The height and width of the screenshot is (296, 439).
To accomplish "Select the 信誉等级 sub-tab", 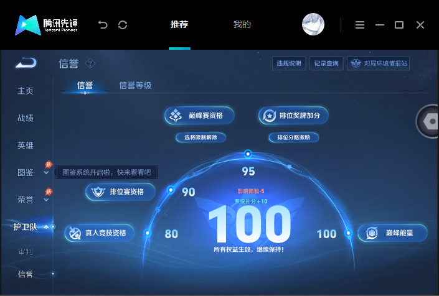I will click(x=136, y=85).
